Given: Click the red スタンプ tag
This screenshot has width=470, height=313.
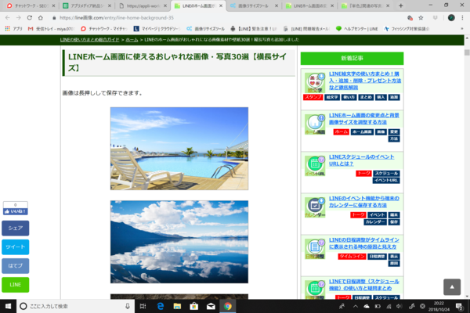Looking at the screenshot, I should tap(313, 97).
